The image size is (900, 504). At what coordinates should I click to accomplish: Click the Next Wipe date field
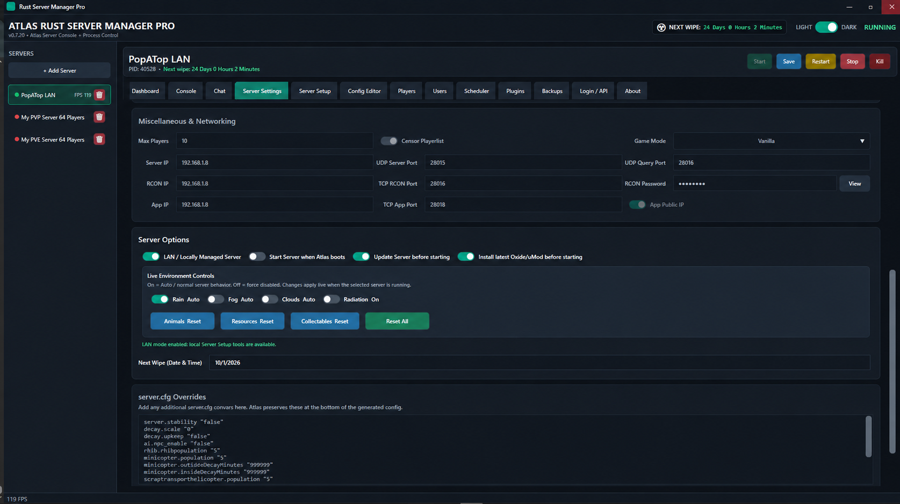pyautogui.click(x=539, y=363)
